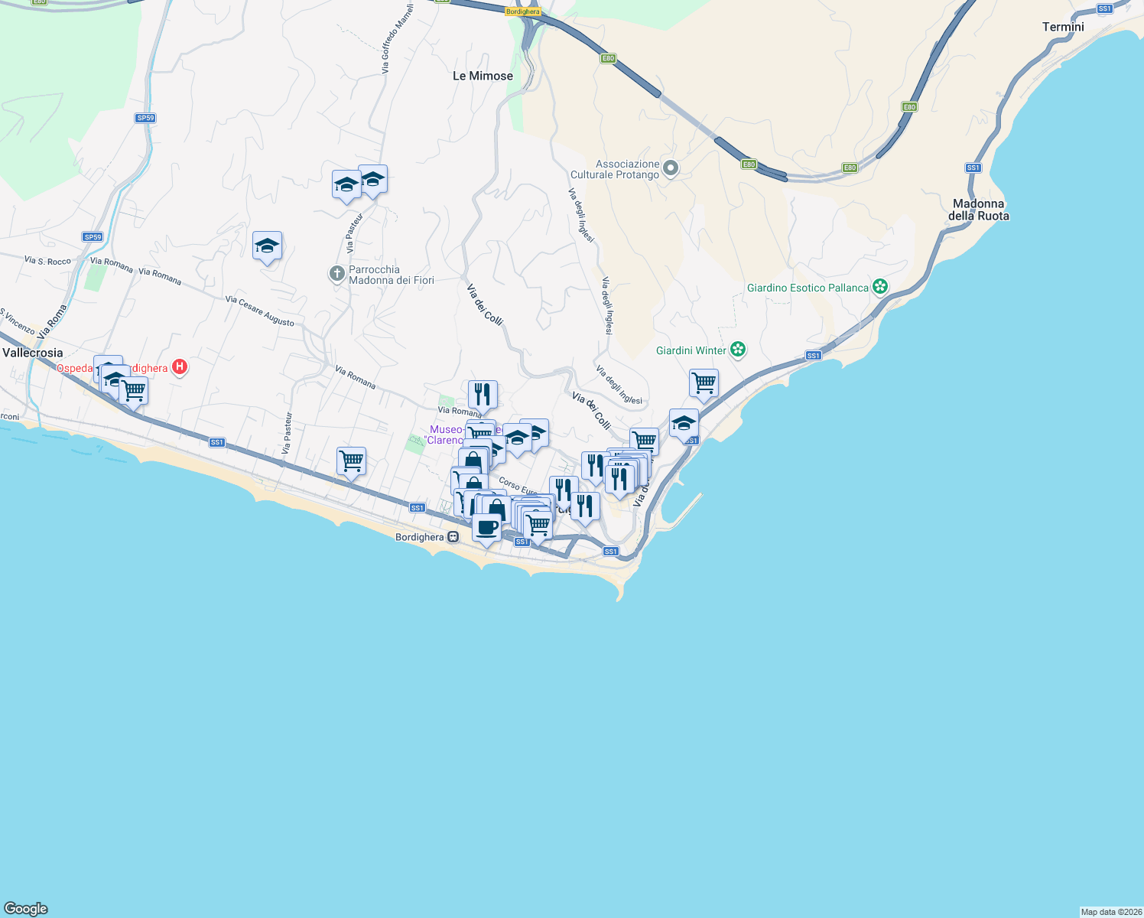The width and height of the screenshot is (1144, 918).
Task: Select the Associazione Culturale Protango marker
Action: click(x=670, y=169)
